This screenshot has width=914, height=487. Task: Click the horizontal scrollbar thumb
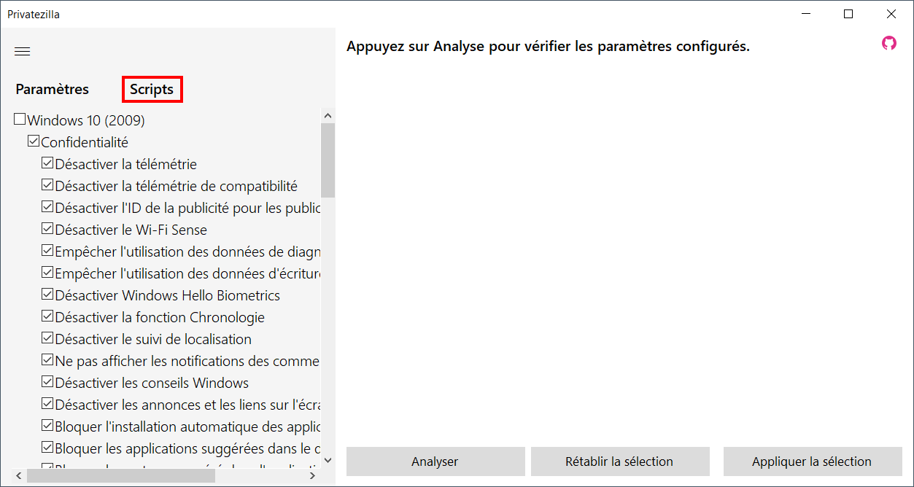(121, 475)
